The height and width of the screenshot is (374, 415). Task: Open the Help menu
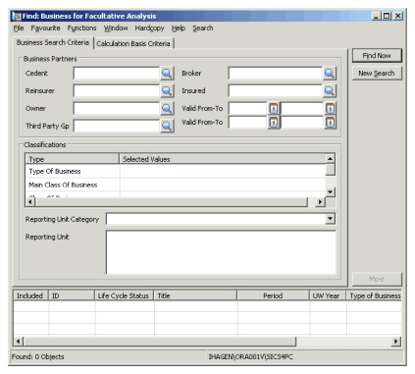pos(179,28)
